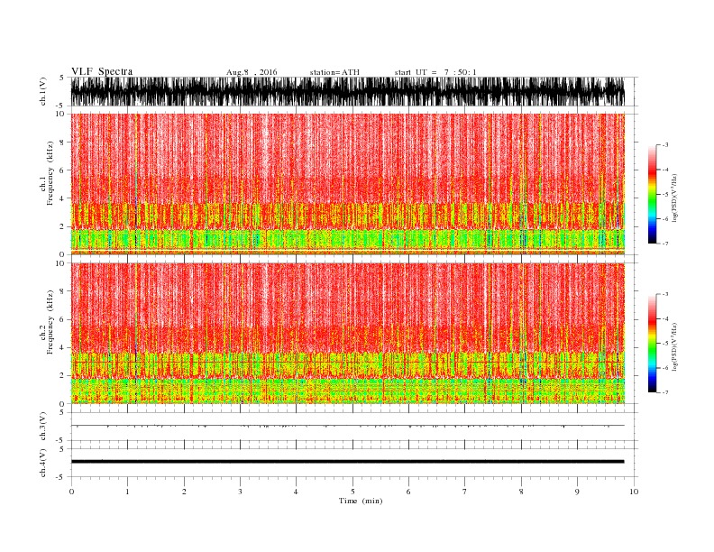This screenshot has width=714, height=552.
Task: Click the bottom time axis tick label "6"
Action: (408, 492)
